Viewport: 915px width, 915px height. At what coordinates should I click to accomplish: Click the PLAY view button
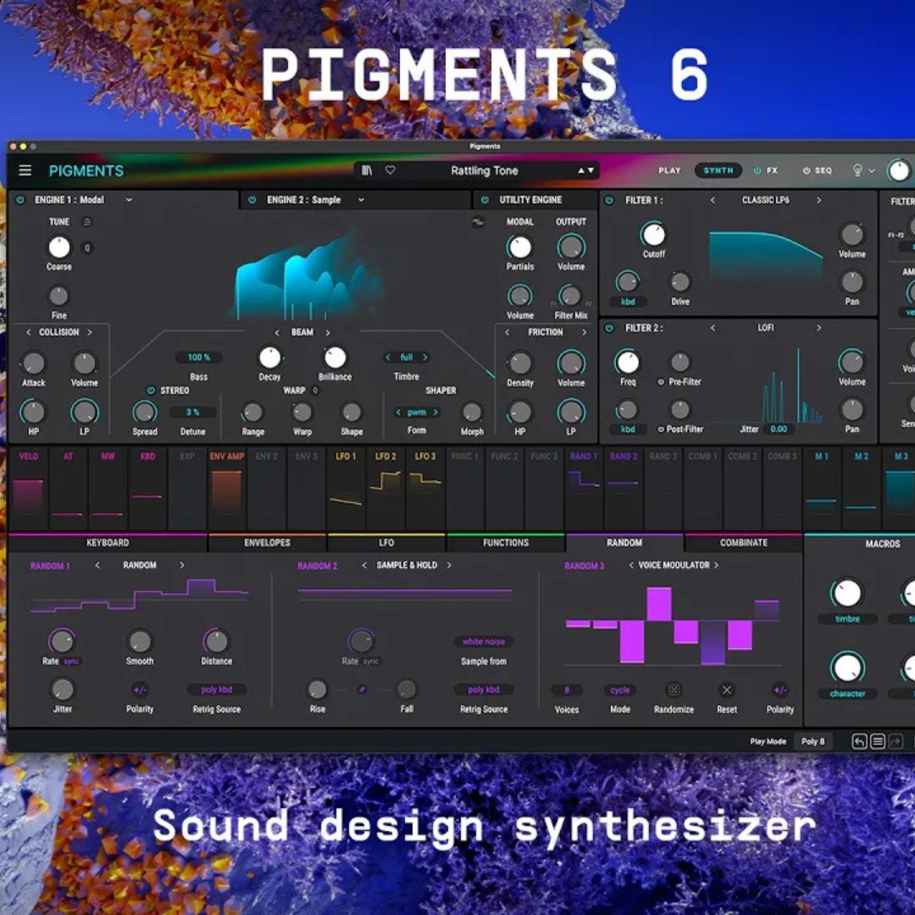point(669,170)
